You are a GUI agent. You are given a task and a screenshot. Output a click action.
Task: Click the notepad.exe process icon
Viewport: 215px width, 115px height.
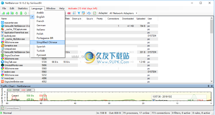point(2,49)
